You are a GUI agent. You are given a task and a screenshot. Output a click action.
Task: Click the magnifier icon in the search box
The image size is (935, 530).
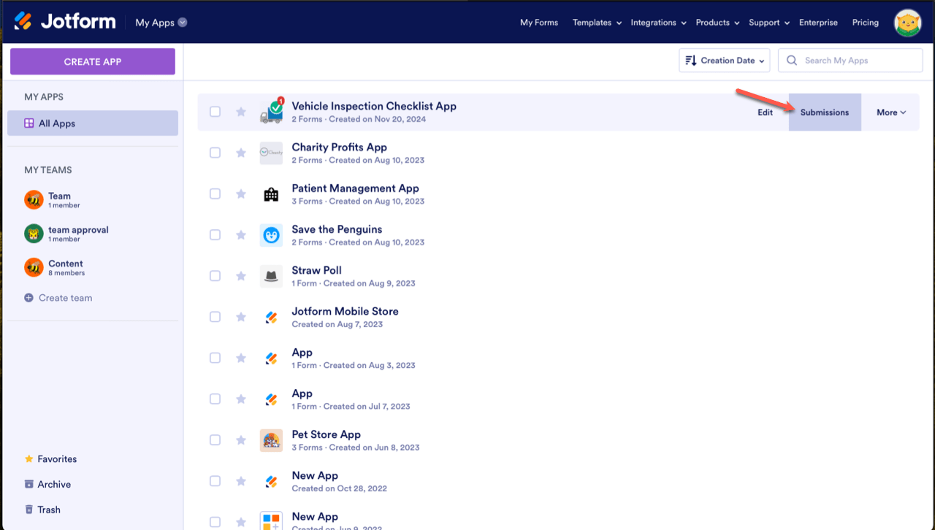tap(792, 61)
